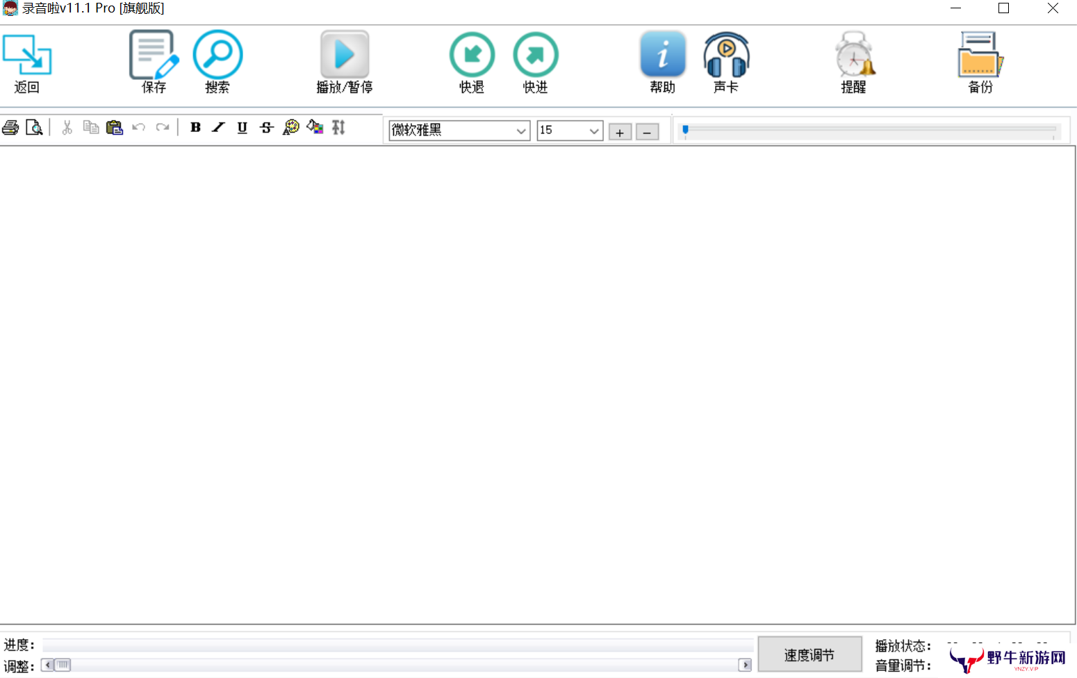Screen dimensions: 1077x678
Task: Click the paste clipboard icon
Action: [115, 128]
